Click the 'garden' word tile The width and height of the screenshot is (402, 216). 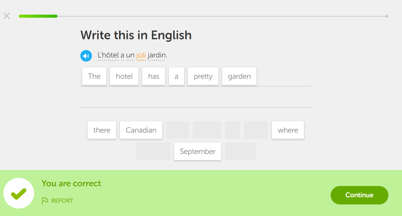(239, 76)
